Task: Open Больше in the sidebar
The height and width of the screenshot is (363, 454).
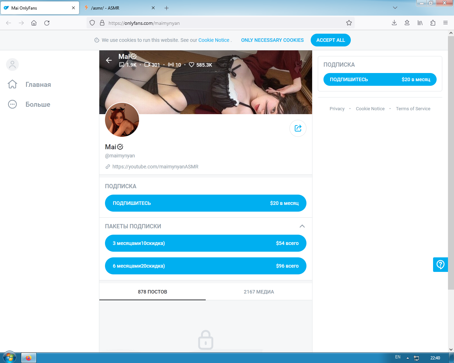Action: click(38, 105)
